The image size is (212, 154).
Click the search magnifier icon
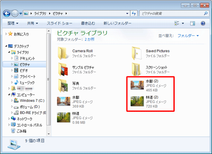tap(206, 14)
